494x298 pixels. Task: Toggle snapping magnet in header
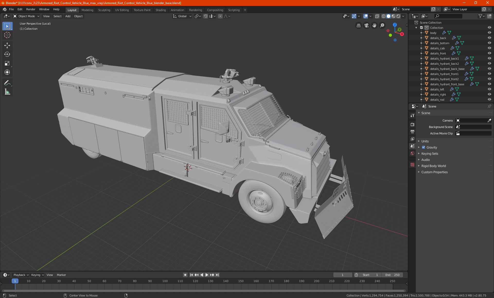[x=206, y=16]
